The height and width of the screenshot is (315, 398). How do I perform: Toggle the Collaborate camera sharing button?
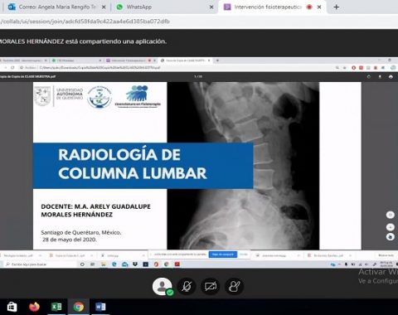pyautogui.click(x=211, y=286)
